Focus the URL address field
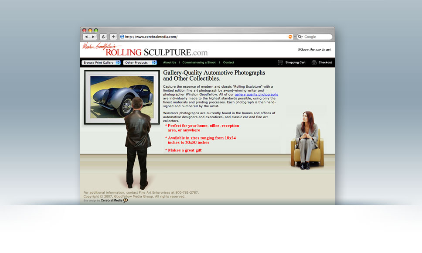Image resolution: width=422 pixels, height=253 pixels. (x=206, y=37)
